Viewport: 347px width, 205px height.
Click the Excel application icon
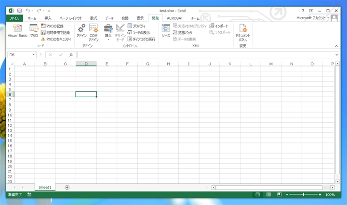point(11,11)
